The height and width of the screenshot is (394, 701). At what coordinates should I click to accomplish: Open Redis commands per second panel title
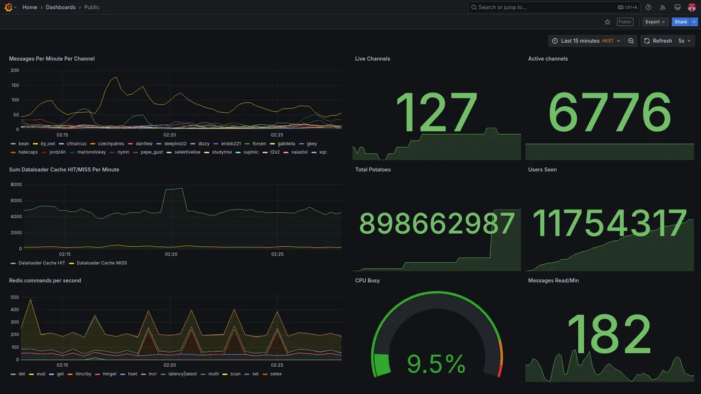point(45,281)
